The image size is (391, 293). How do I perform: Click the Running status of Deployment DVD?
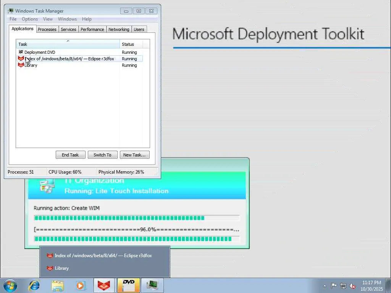pos(129,52)
